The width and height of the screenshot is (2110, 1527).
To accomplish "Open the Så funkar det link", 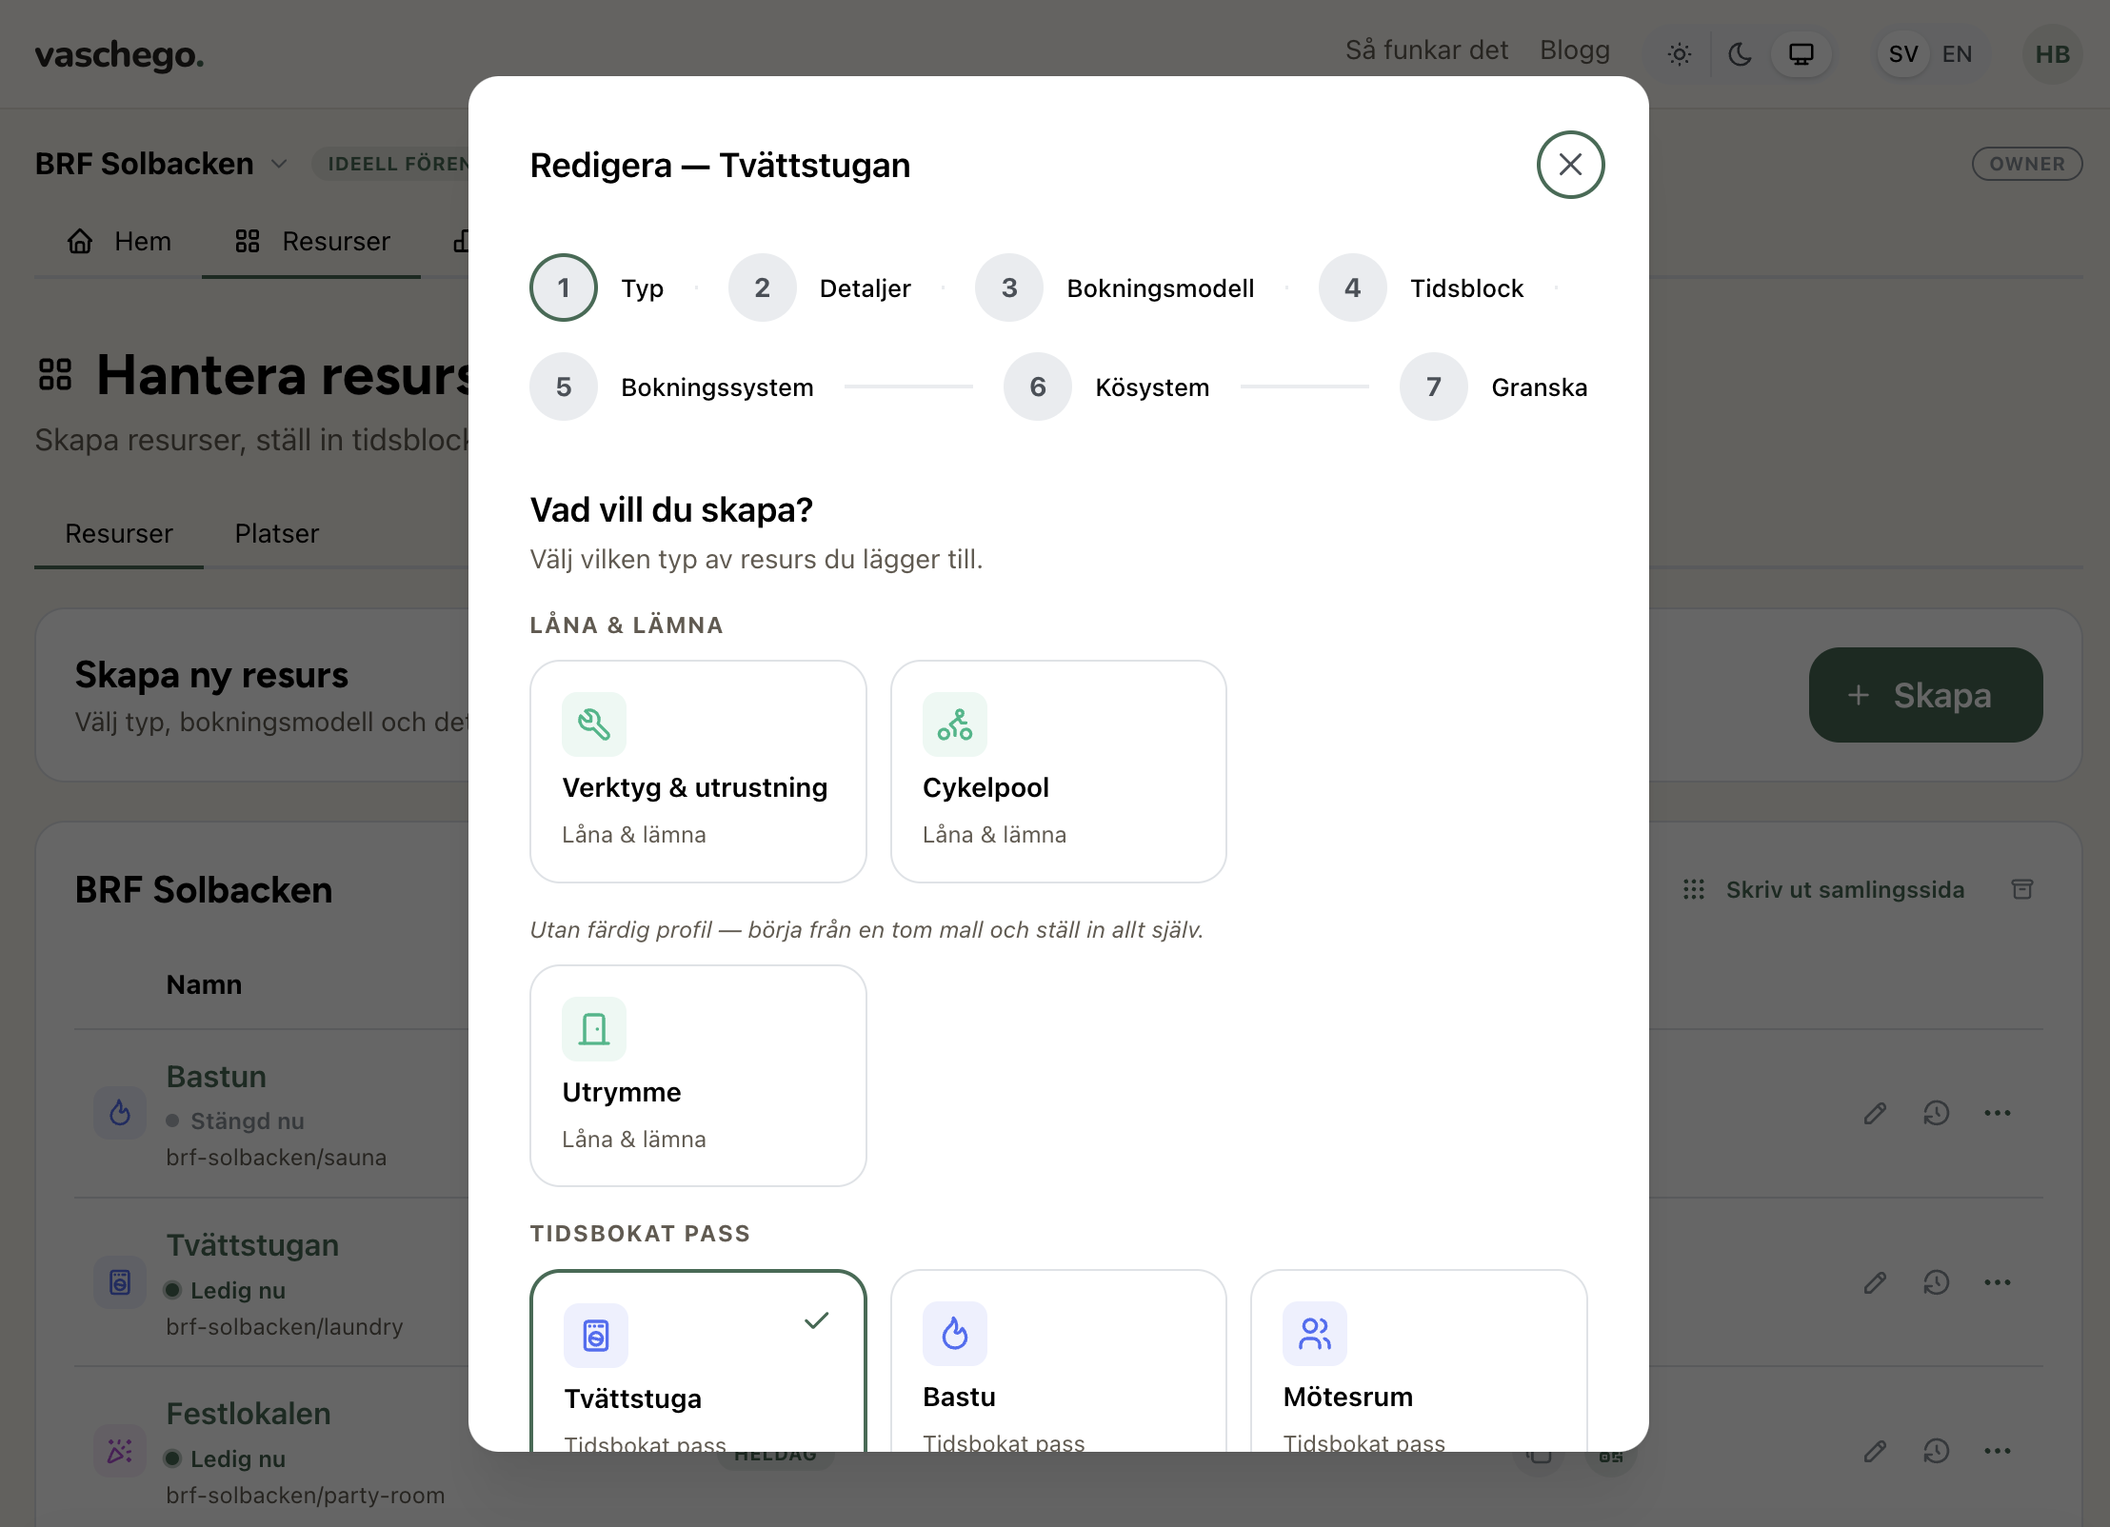I will [x=1426, y=50].
